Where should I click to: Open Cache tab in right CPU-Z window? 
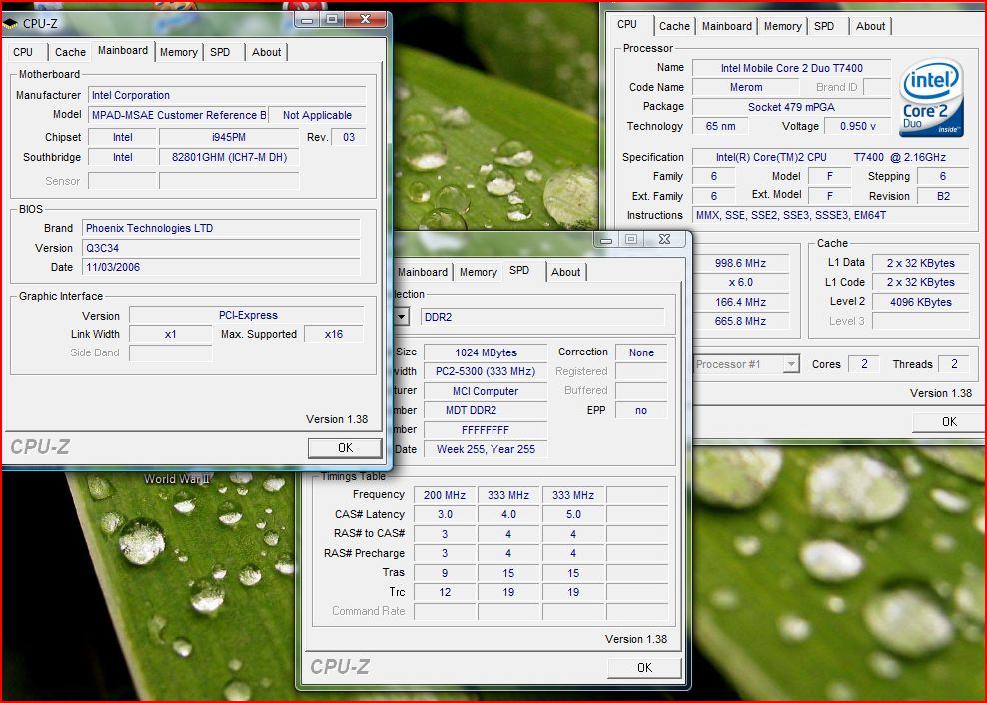[674, 26]
